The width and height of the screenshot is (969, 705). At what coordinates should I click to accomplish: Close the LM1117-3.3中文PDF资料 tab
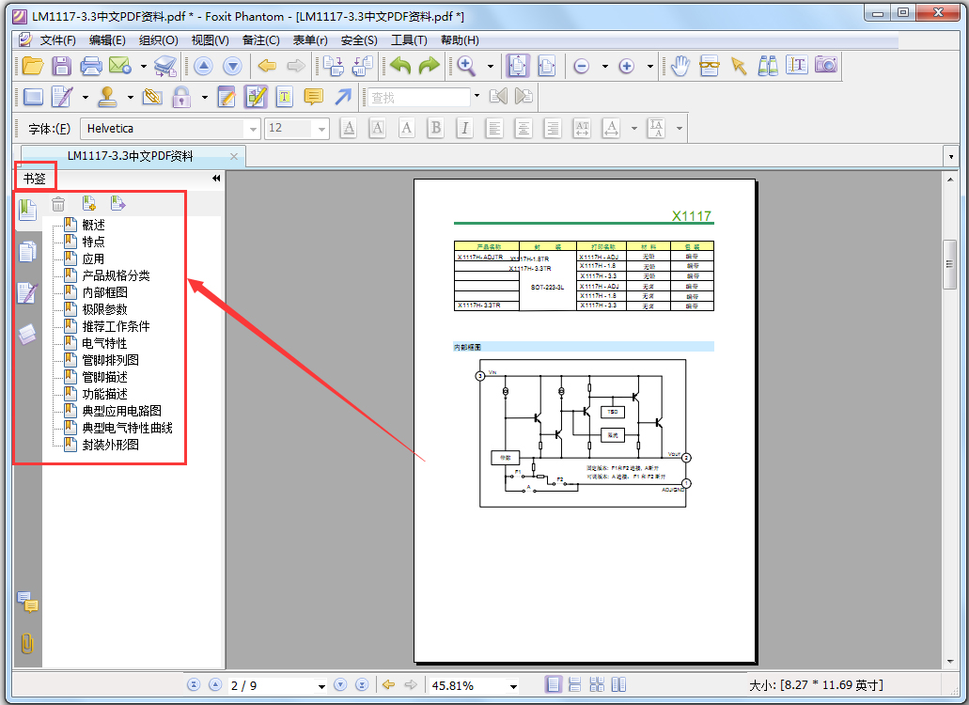point(234,156)
